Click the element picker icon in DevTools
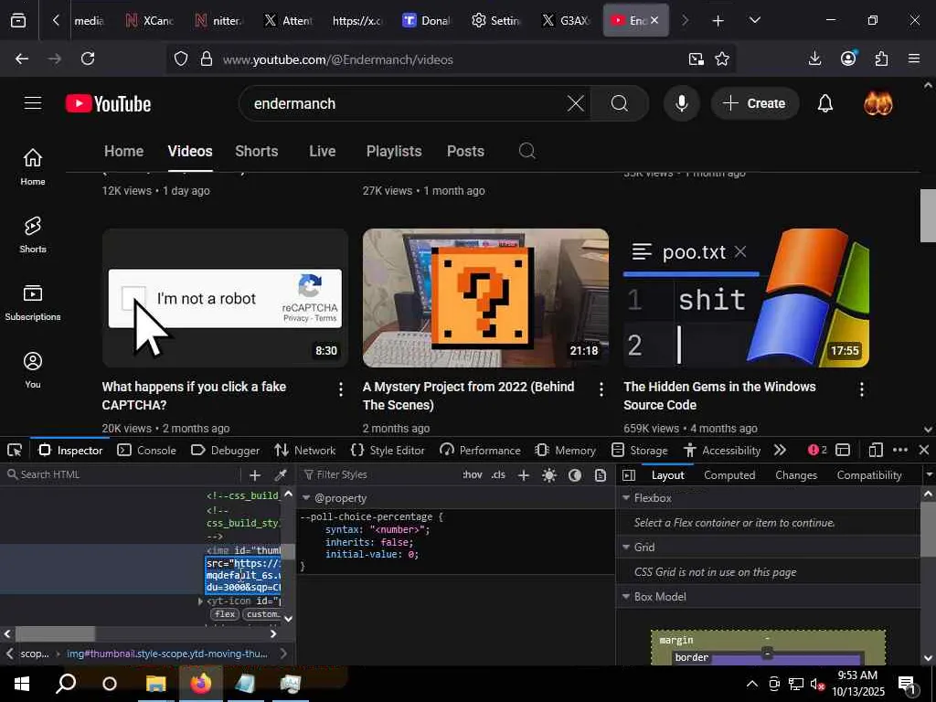 [15, 450]
